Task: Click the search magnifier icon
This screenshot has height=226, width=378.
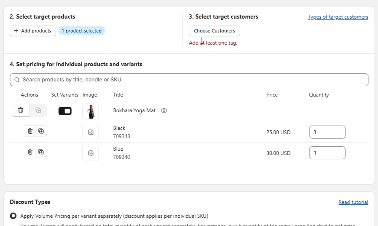Action: click(x=17, y=80)
